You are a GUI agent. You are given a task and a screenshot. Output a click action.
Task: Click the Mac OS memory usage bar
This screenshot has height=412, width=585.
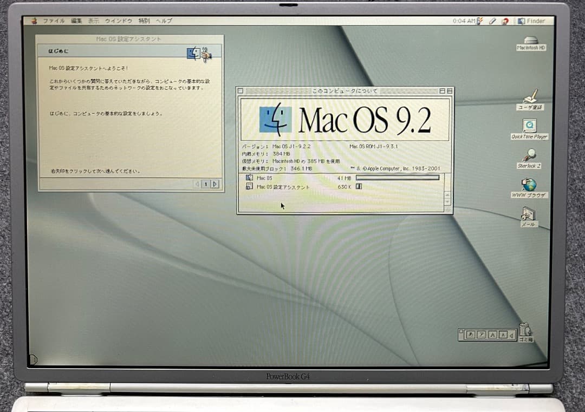pyautogui.click(x=398, y=178)
